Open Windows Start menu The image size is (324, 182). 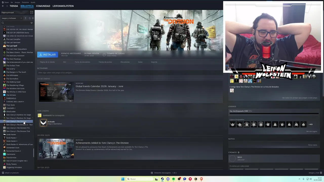pyautogui.click(x=123, y=179)
